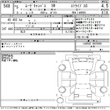The image size is (110, 110).
Task: Select the R5 year value
Action: tap(16, 7)
